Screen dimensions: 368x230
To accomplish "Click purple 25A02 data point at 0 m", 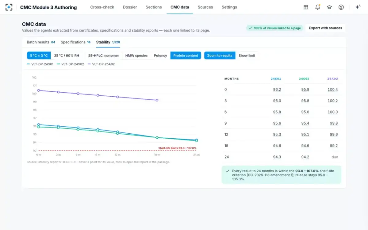I will [x=39, y=90].
